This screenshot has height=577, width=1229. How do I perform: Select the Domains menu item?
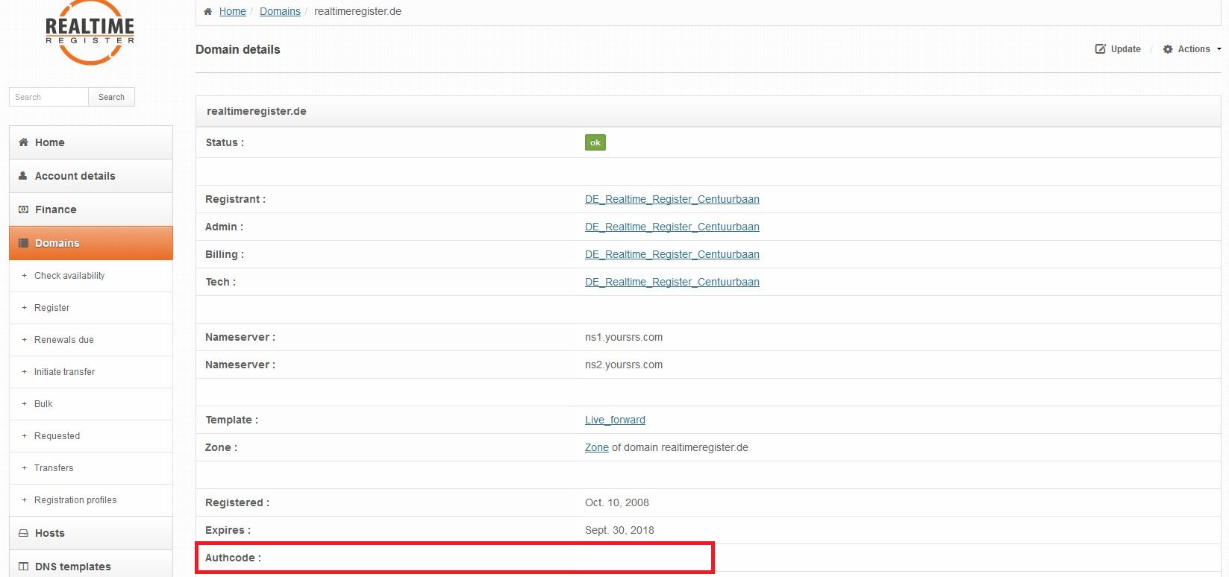click(x=91, y=243)
